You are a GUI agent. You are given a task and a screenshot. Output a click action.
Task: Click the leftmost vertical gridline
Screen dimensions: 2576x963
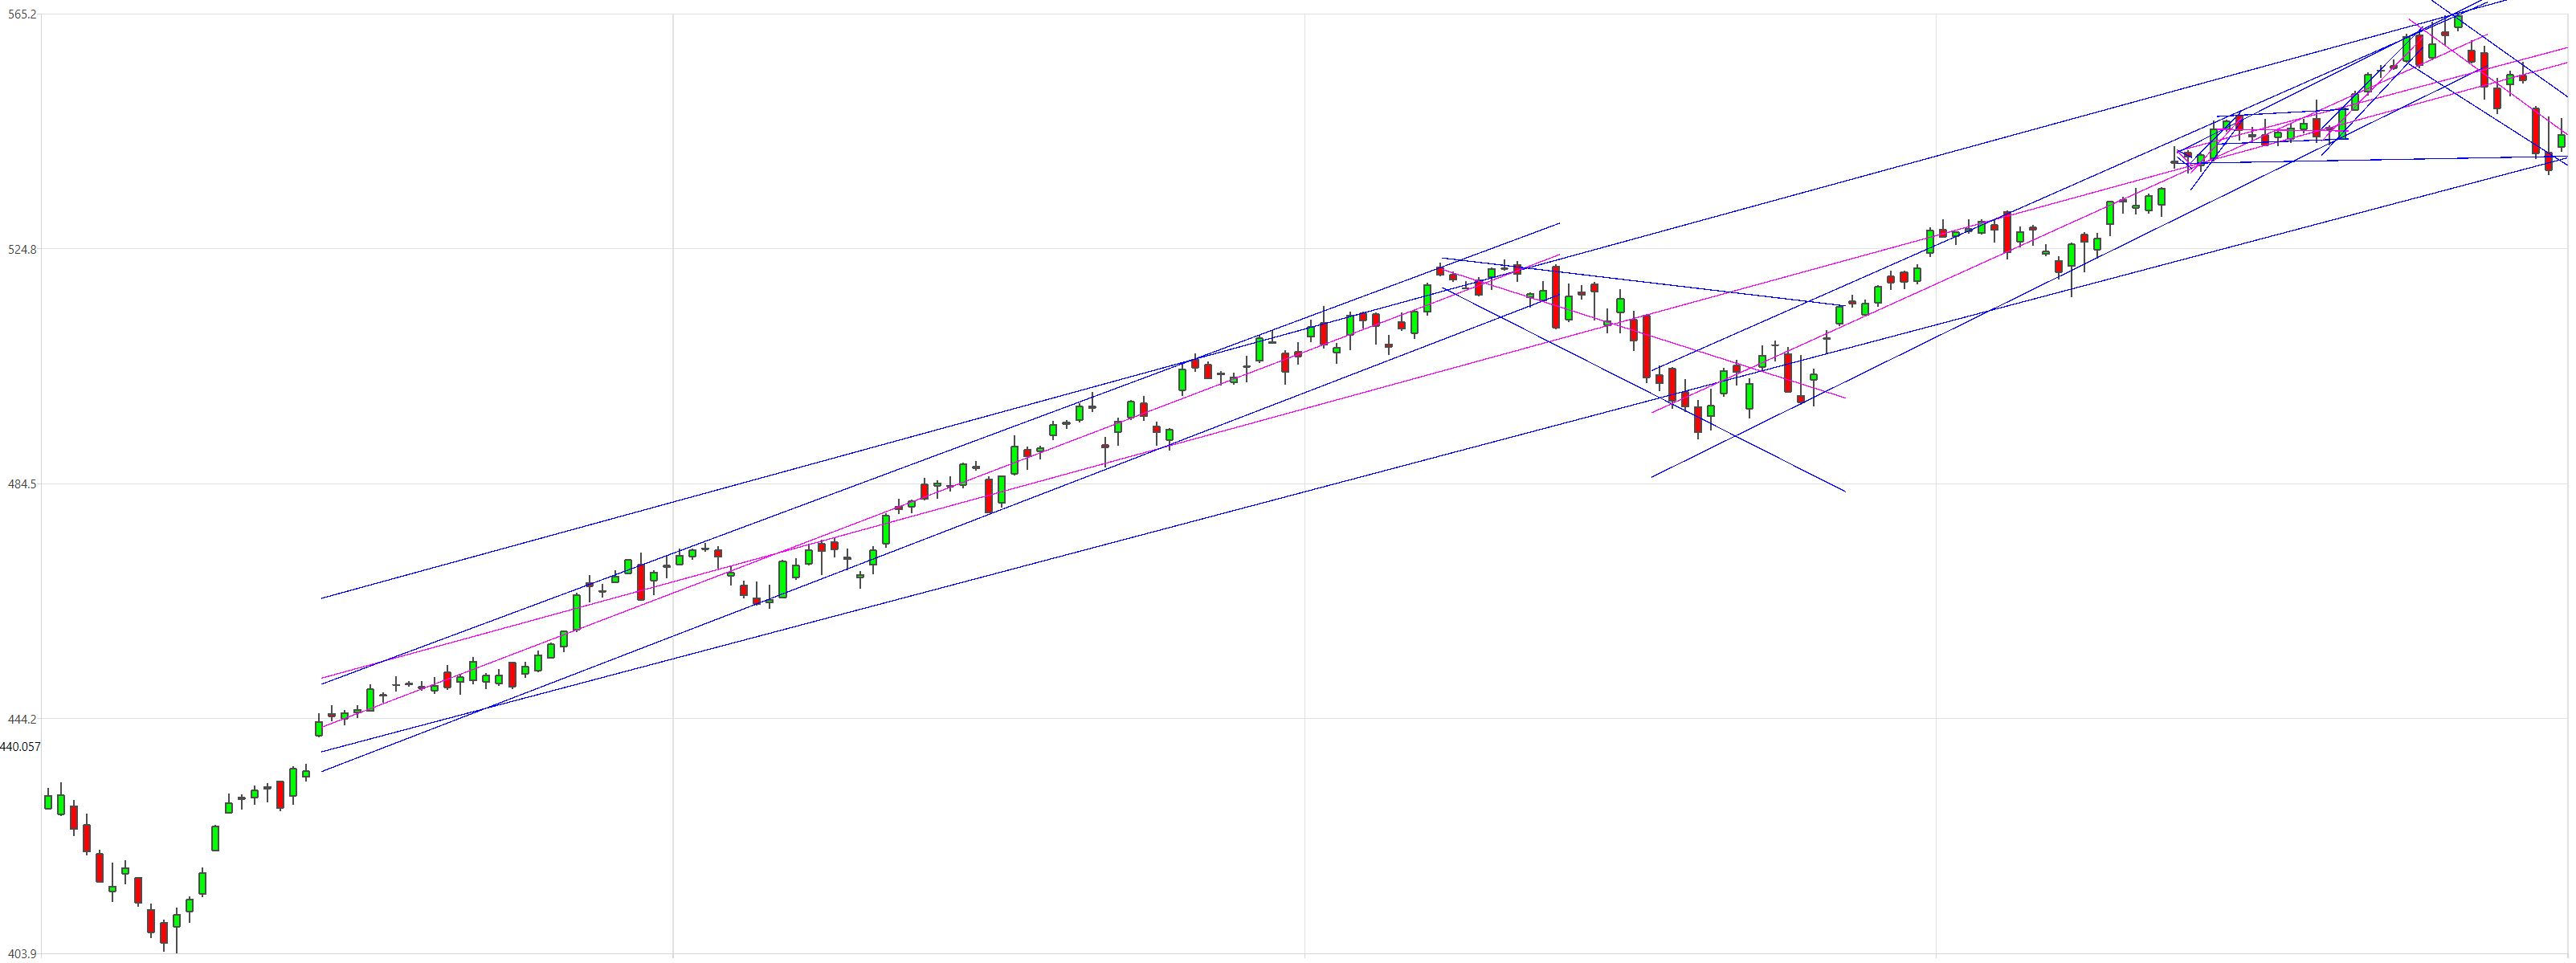point(673,485)
